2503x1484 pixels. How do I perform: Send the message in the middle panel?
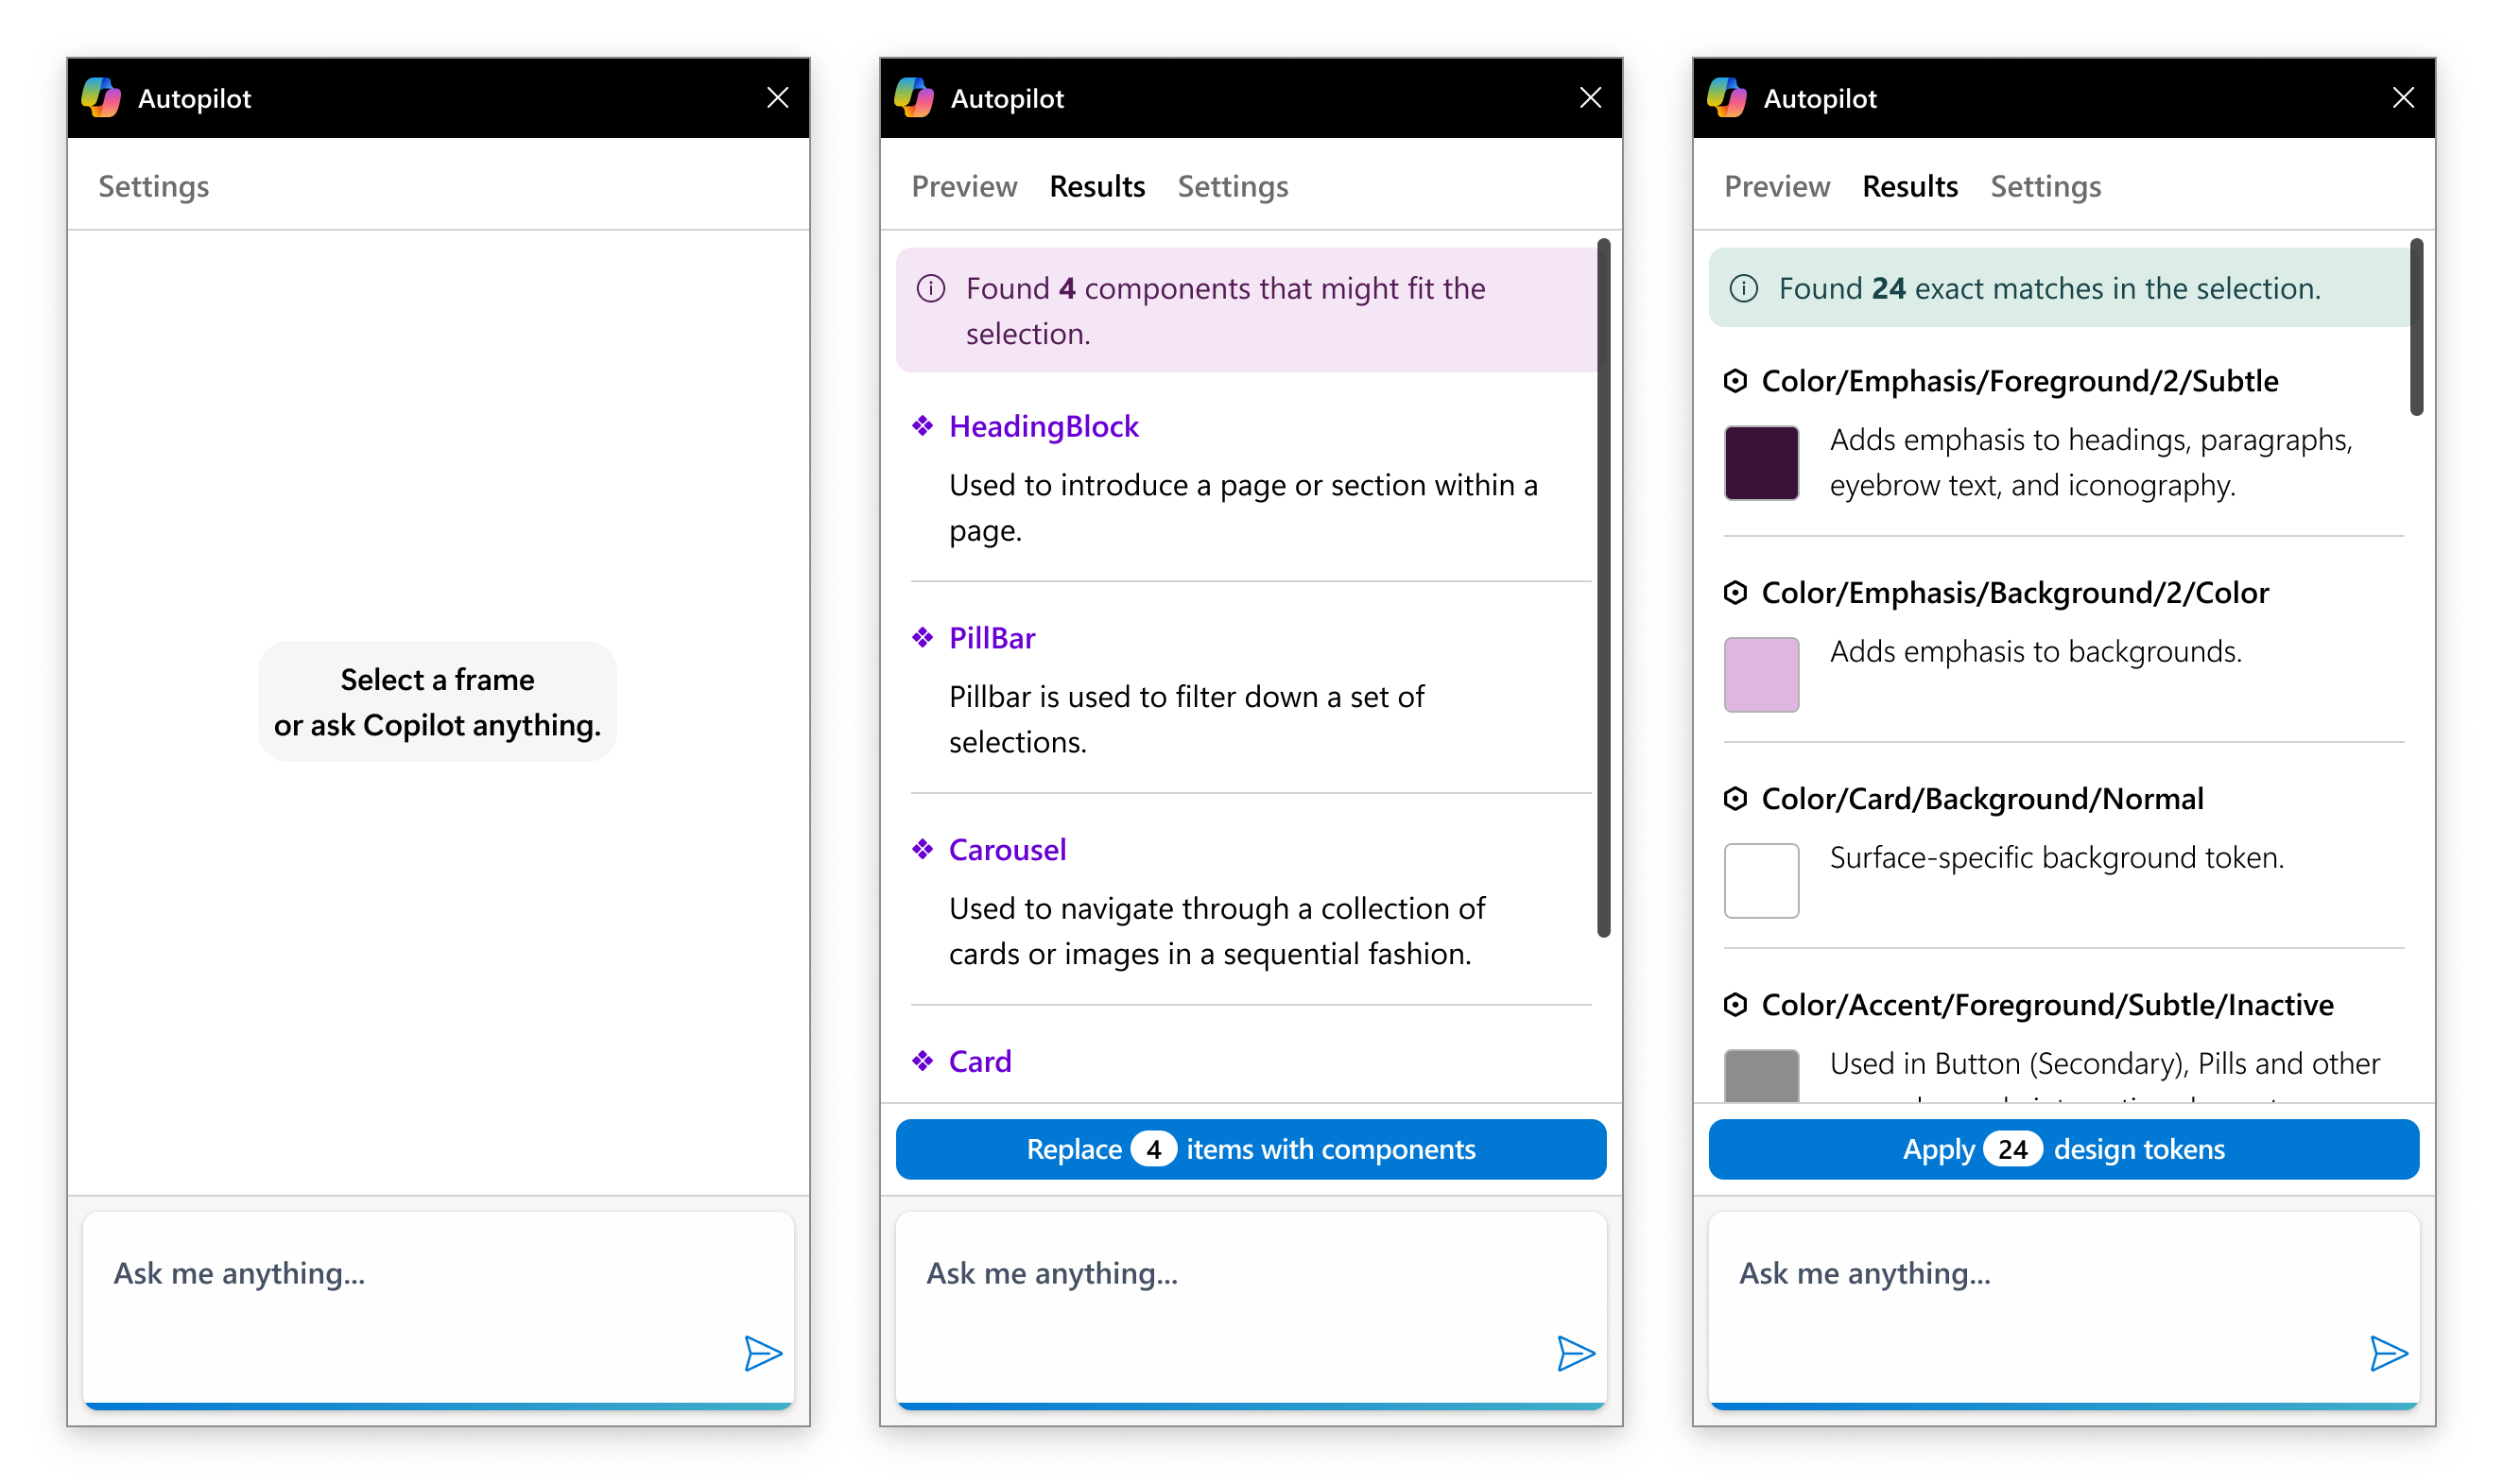[1576, 1354]
